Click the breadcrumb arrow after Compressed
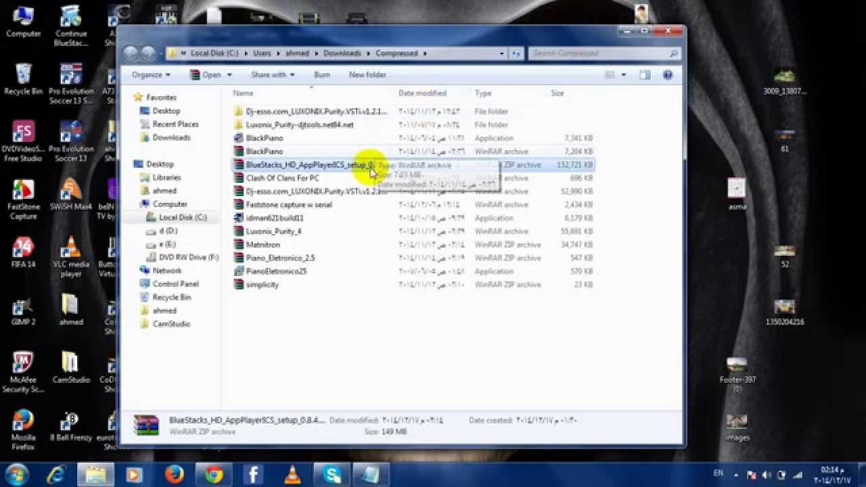Image resolution: width=866 pixels, height=487 pixels. 425,53
